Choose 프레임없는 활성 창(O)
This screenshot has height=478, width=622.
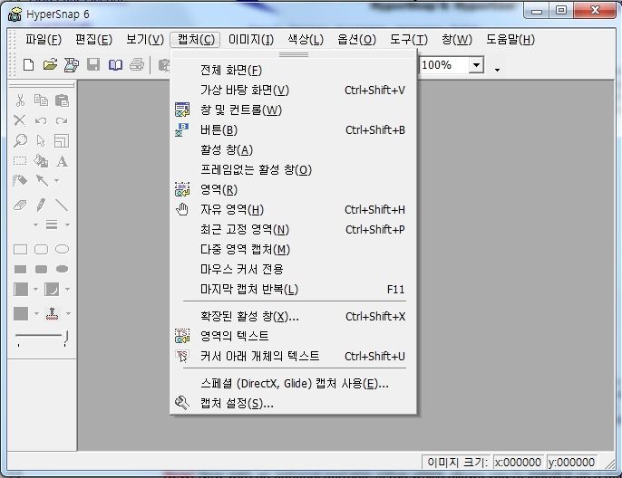tap(294, 170)
